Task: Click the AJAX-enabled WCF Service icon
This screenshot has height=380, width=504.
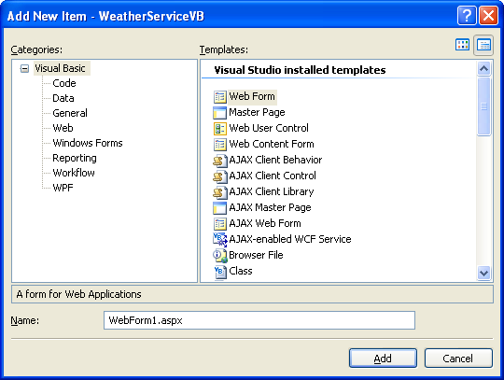Action: [220, 240]
